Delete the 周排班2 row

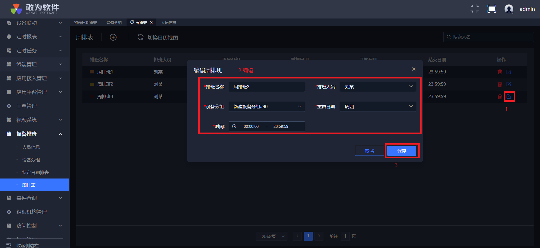pos(500,84)
